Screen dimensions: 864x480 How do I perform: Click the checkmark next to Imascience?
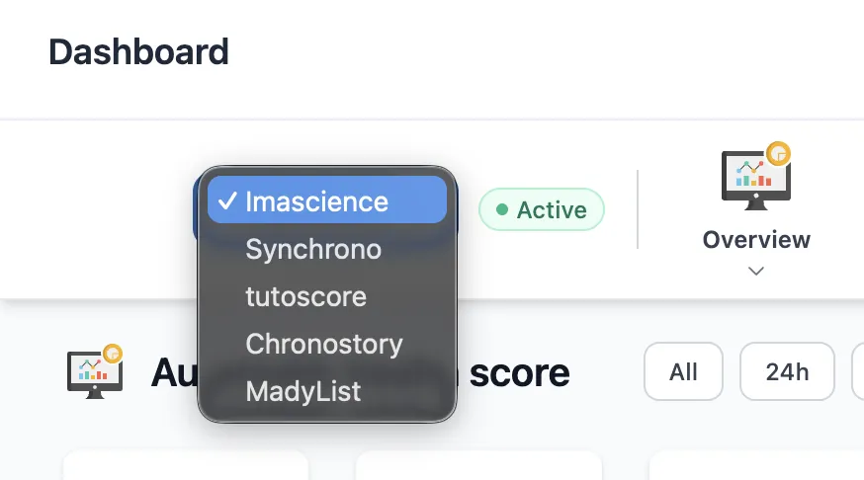pos(227,201)
